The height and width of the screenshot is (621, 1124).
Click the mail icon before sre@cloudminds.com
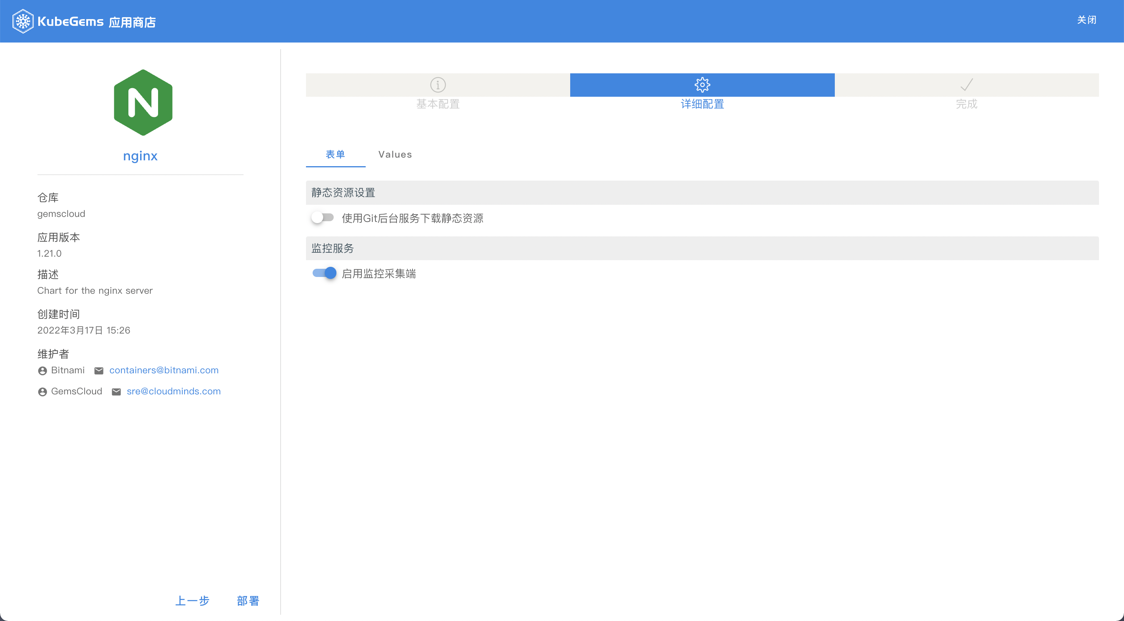point(117,392)
